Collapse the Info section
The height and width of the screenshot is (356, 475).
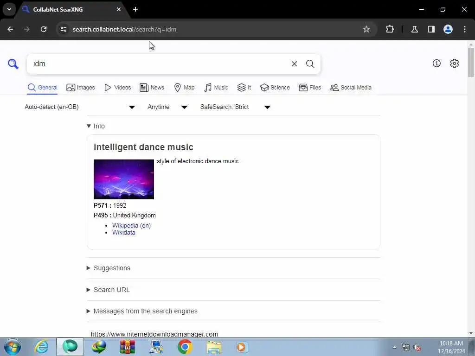(x=96, y=126)
